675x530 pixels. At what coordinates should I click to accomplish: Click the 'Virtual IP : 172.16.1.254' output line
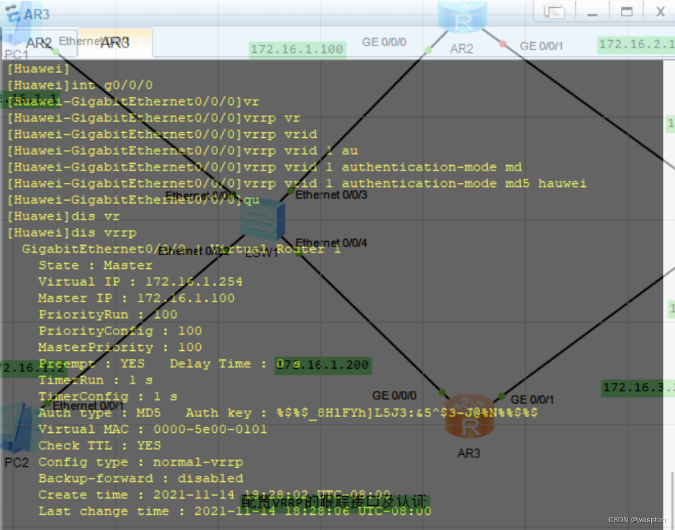click(135, 282)
